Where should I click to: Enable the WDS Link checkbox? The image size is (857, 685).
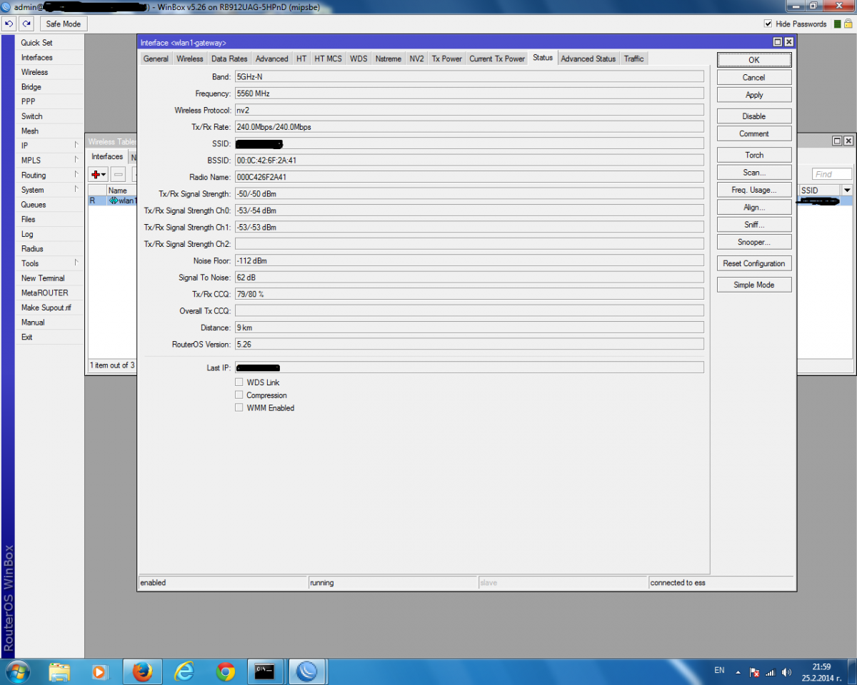pos(239,382)
